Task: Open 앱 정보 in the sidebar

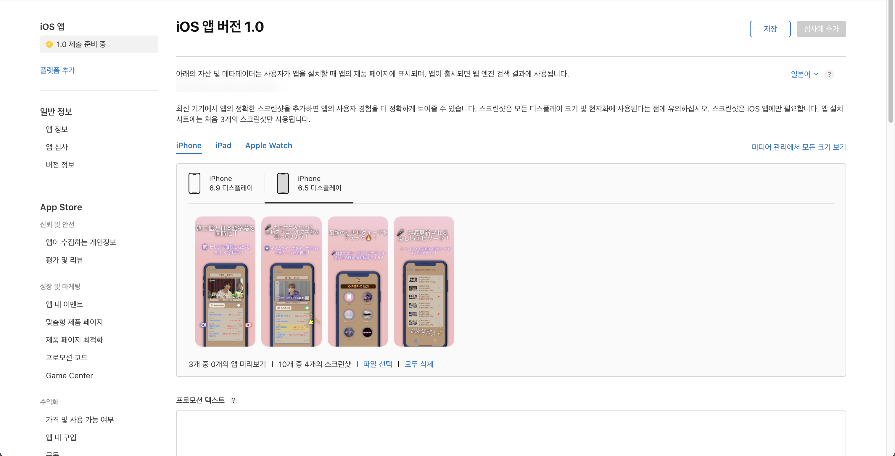Action: coord(57,129)
